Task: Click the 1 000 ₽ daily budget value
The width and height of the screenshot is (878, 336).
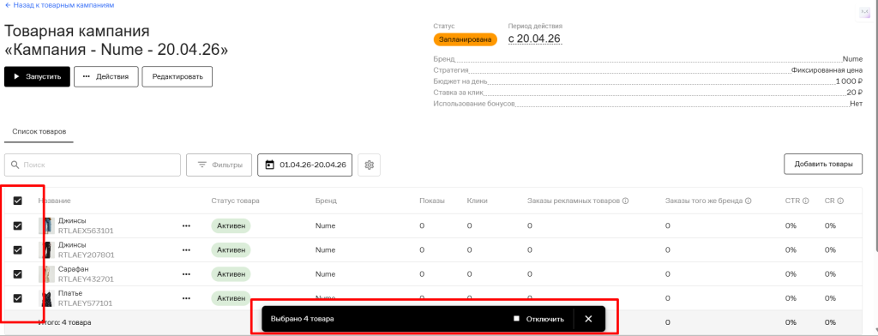Action: 849,81
